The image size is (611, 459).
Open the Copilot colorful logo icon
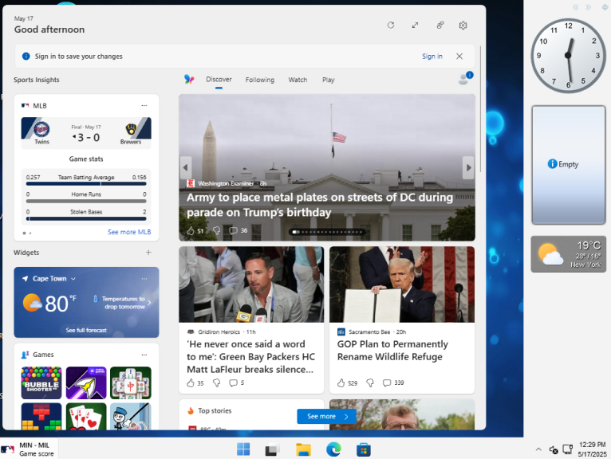[189, 80]
